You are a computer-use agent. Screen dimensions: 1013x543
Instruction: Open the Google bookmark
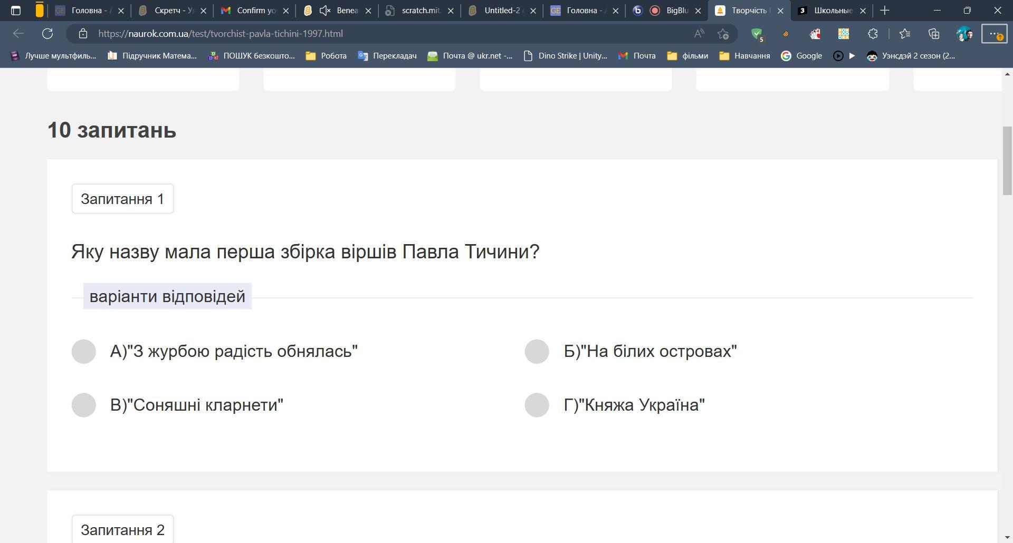click(801, 56)
